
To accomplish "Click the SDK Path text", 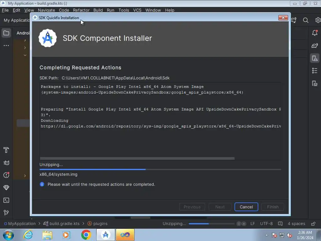I will (x=105, y=78).
